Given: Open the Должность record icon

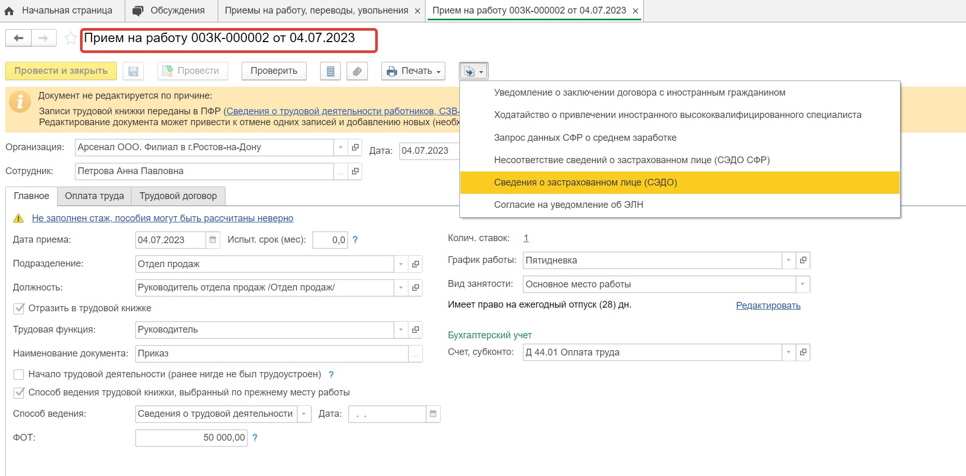Looking at the screenshot, I should click(x=415, y=287).
